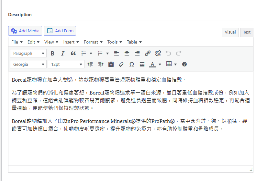
Task: Undo the last edit
Action: click(x=168, y=53)
